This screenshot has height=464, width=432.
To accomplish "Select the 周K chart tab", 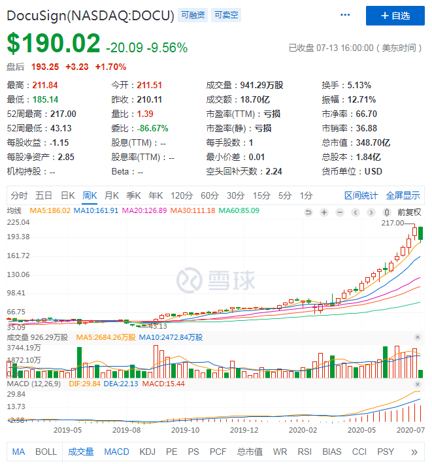I will [90, 195].
